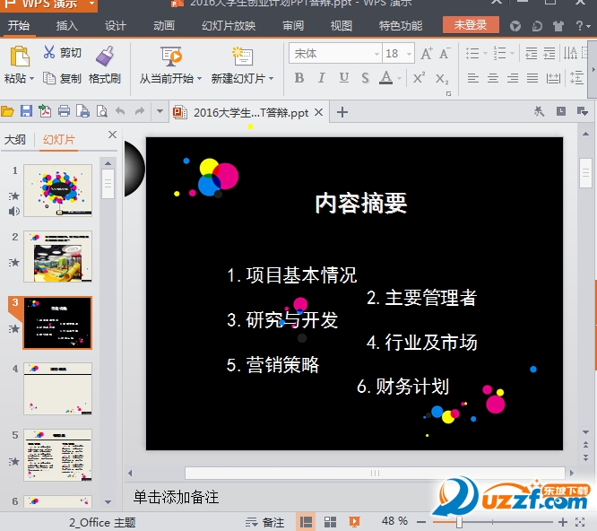Decrease font size with smaller A

445,53
